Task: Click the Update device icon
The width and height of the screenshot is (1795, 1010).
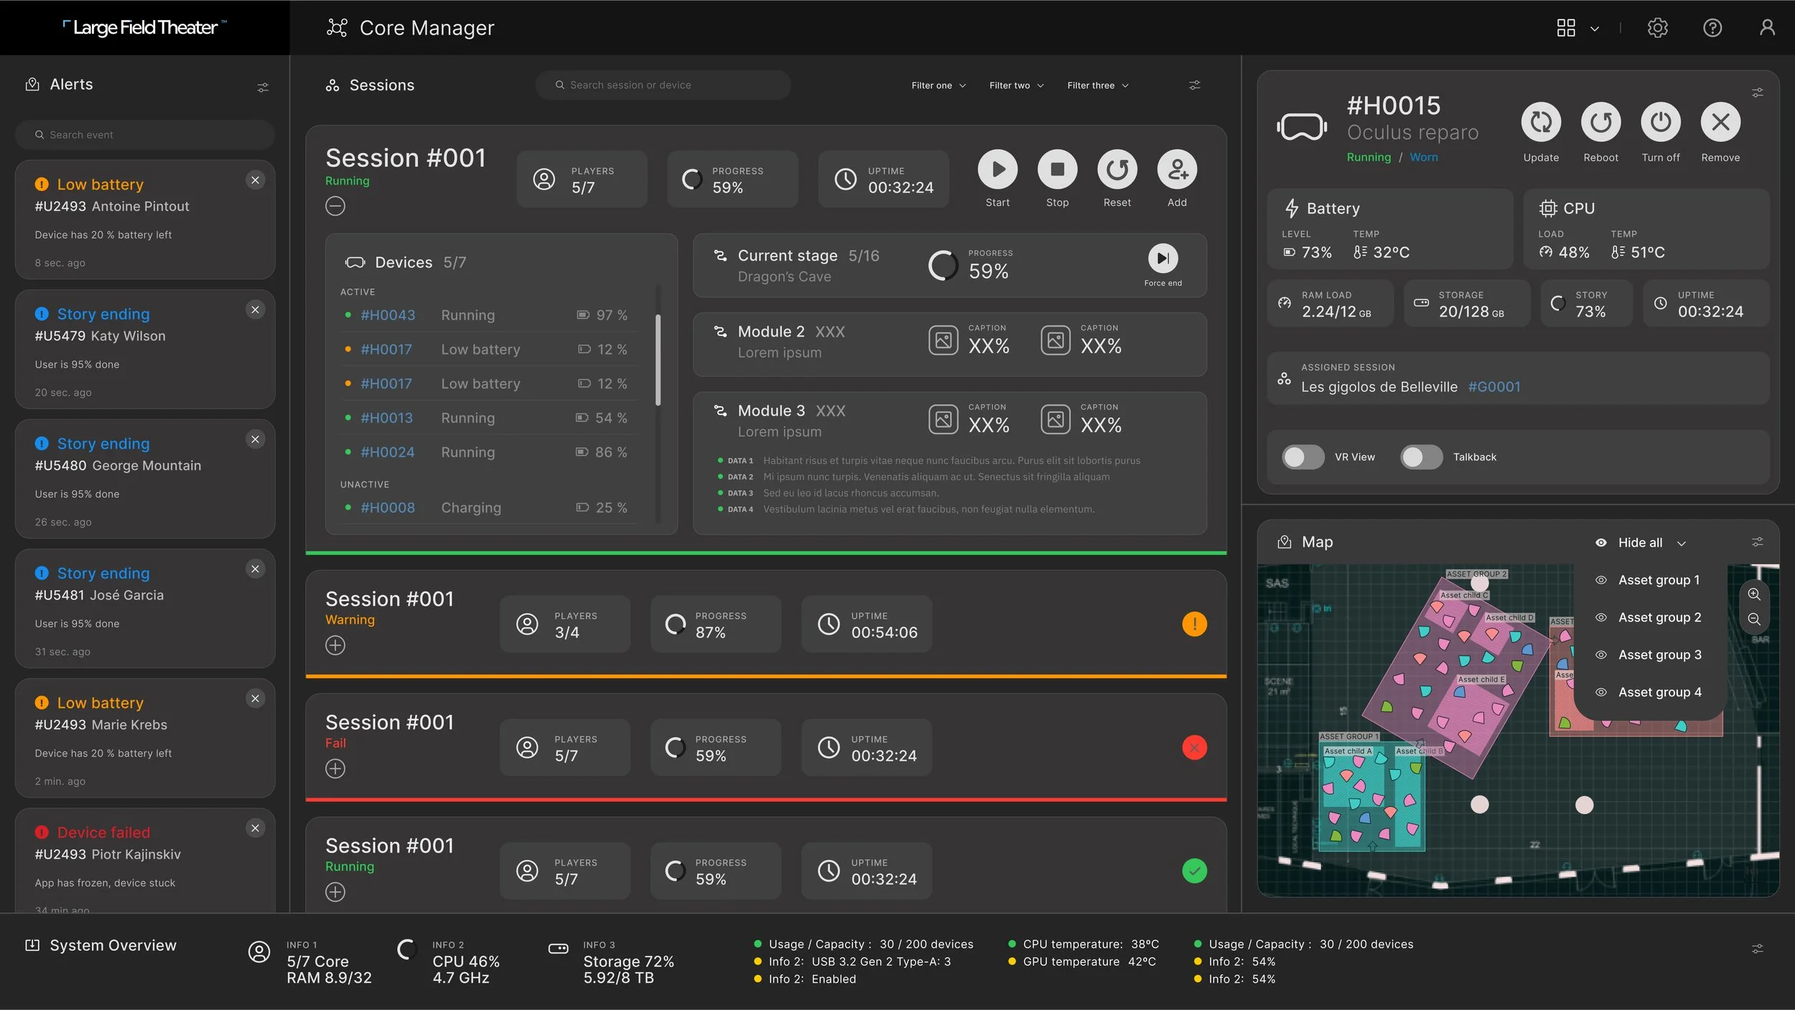Action: click(1541, 123)
